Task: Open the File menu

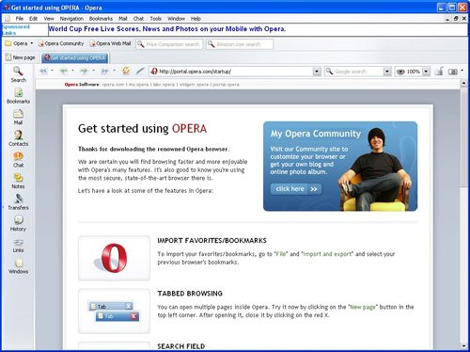Action: pyautogui.click(x=20, y=19)
